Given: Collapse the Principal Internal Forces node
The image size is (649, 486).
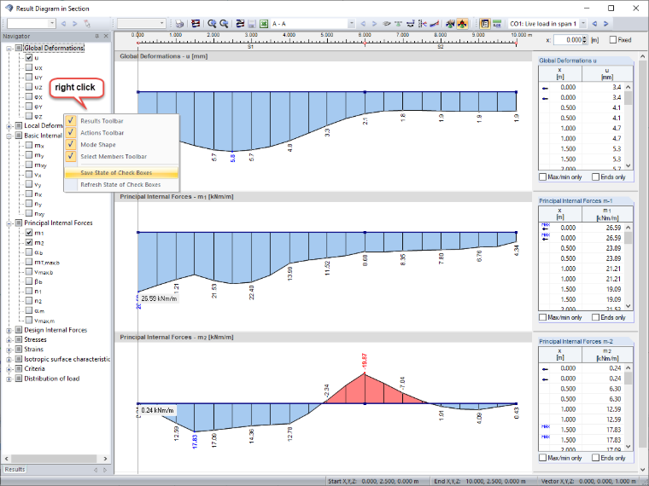Looking at the screenshot, I should [9, 223].
